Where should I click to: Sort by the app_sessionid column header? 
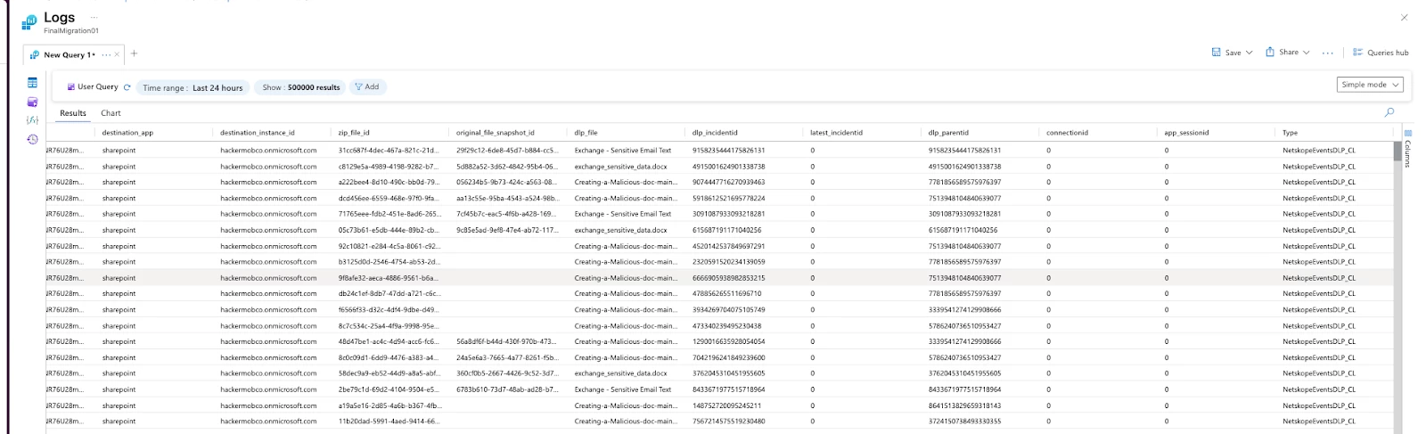coord(1186,133)
